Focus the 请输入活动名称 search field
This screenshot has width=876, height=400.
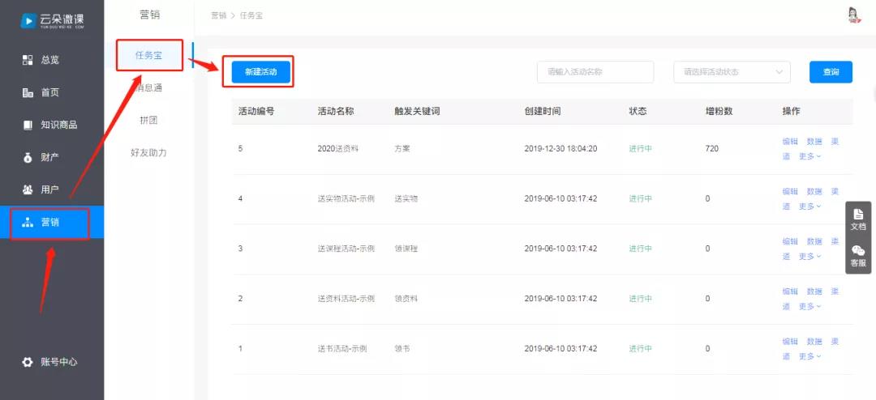point(595,72)
